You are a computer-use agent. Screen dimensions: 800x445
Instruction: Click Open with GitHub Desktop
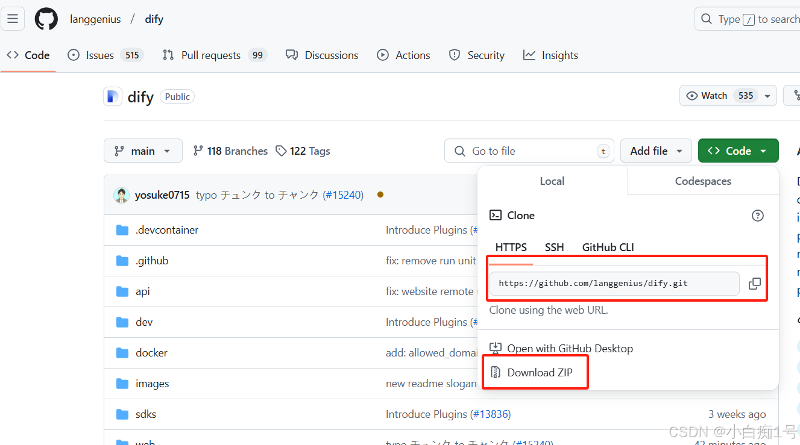(x=570, y=349)
